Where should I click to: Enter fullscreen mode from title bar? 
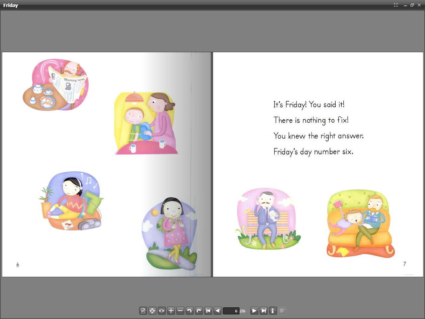click(x=396, y=5)
